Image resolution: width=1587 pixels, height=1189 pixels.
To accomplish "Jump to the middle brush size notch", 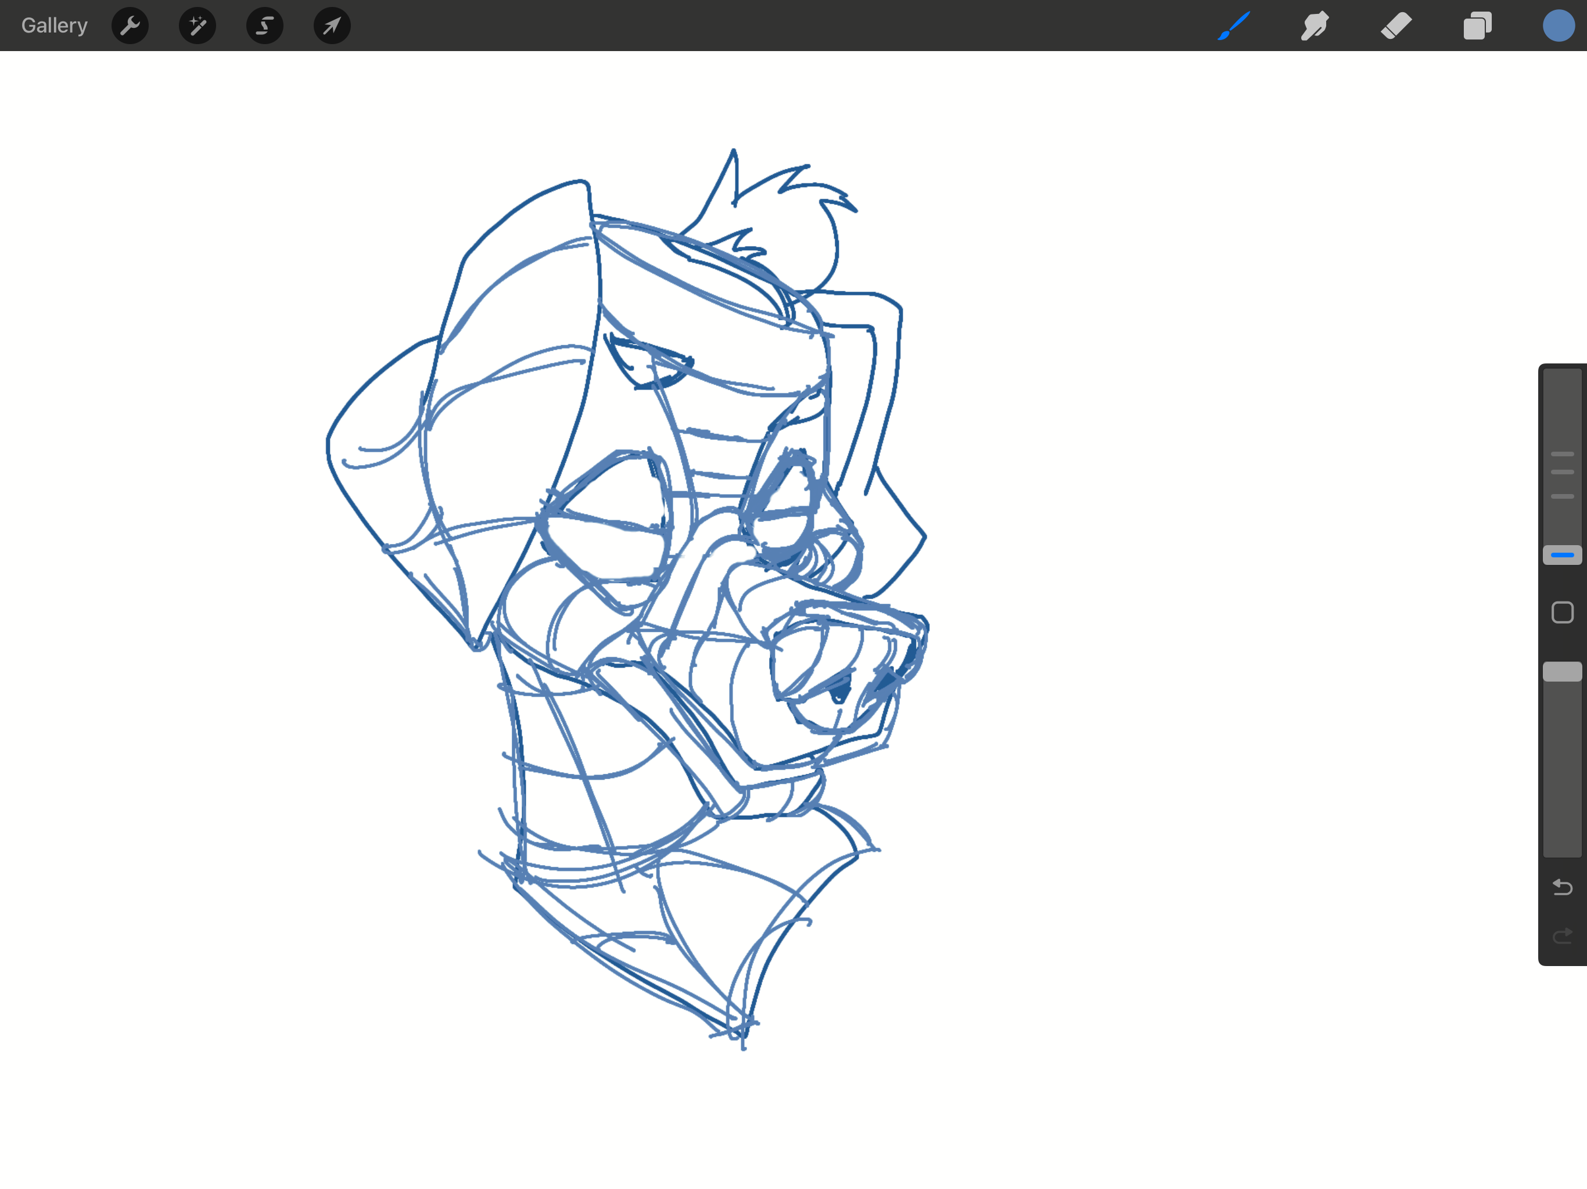I will [1562, 472].
